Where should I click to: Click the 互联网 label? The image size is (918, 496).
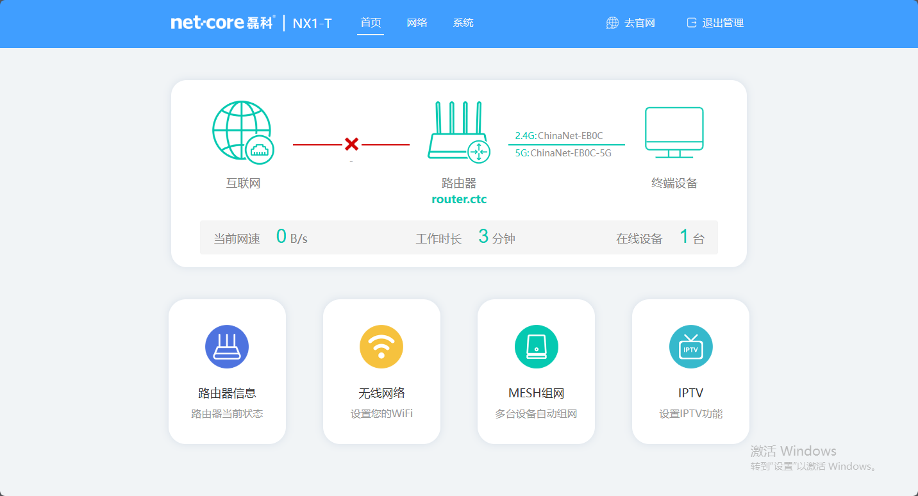(244, 183)
